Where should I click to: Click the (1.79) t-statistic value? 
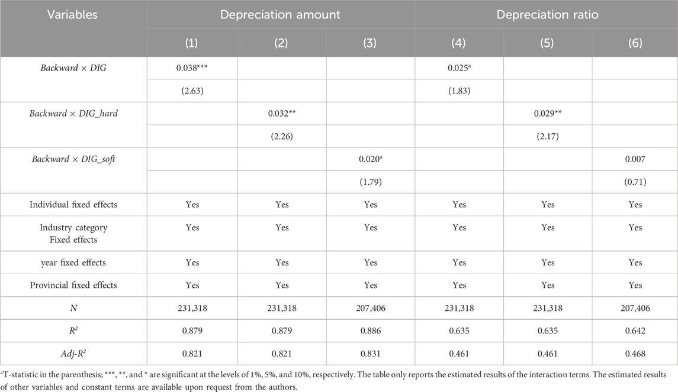tap(370, 181)
